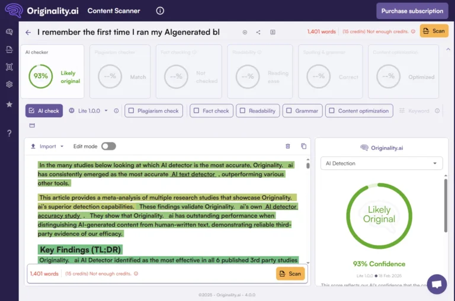Open the info icon beside Content Scanner
This screenshot has height=301, width=455.
coord(160,11)
